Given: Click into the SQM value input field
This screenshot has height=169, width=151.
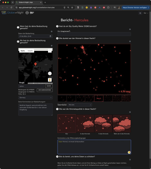Looking at the screenshot, I should [94, 34].
